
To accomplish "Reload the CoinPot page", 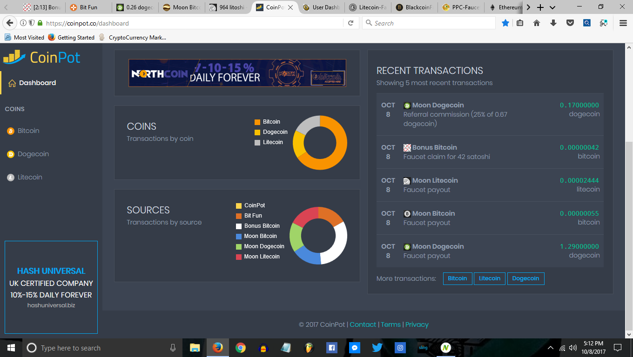I will 351,23.
